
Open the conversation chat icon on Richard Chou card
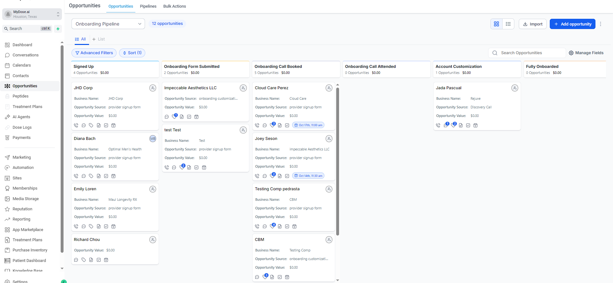coord(76,260)
